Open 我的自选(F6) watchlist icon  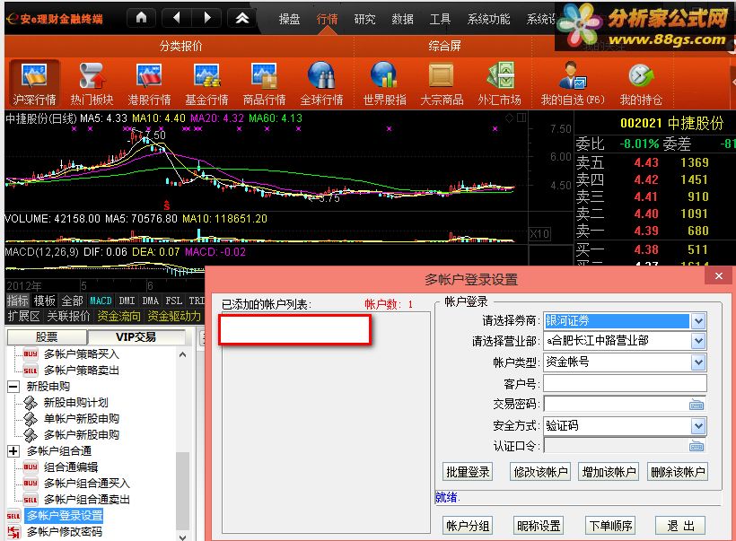(x=573, y=83)
